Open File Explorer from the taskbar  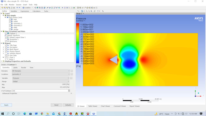(48, 114)
